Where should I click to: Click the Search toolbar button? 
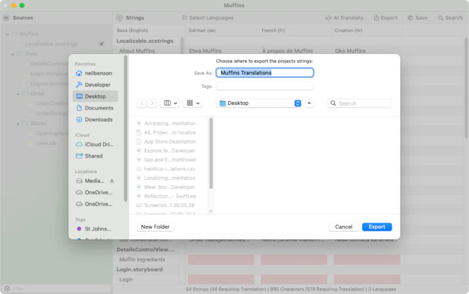click(450, 18)
